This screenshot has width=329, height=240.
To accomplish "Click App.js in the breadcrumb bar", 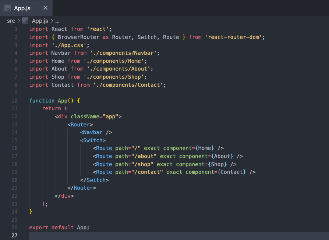I will coord(39,21).
